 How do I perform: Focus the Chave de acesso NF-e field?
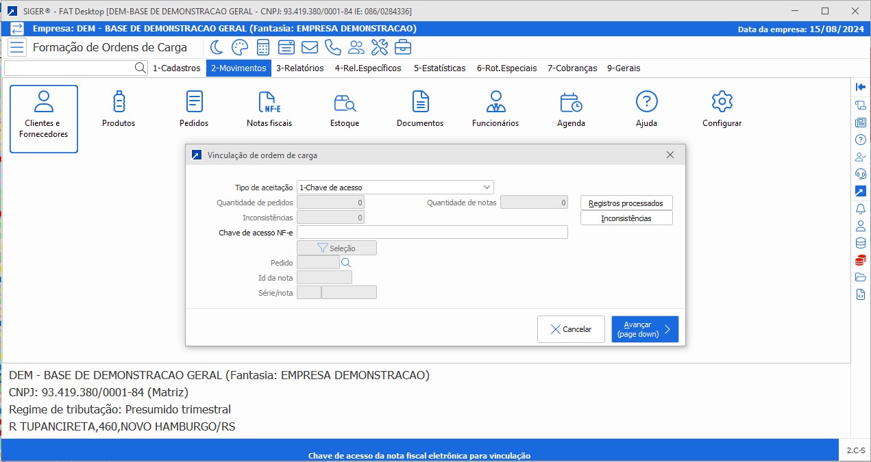point(432,233)
